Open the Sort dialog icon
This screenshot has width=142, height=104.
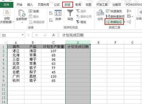[x=58, y=13]
